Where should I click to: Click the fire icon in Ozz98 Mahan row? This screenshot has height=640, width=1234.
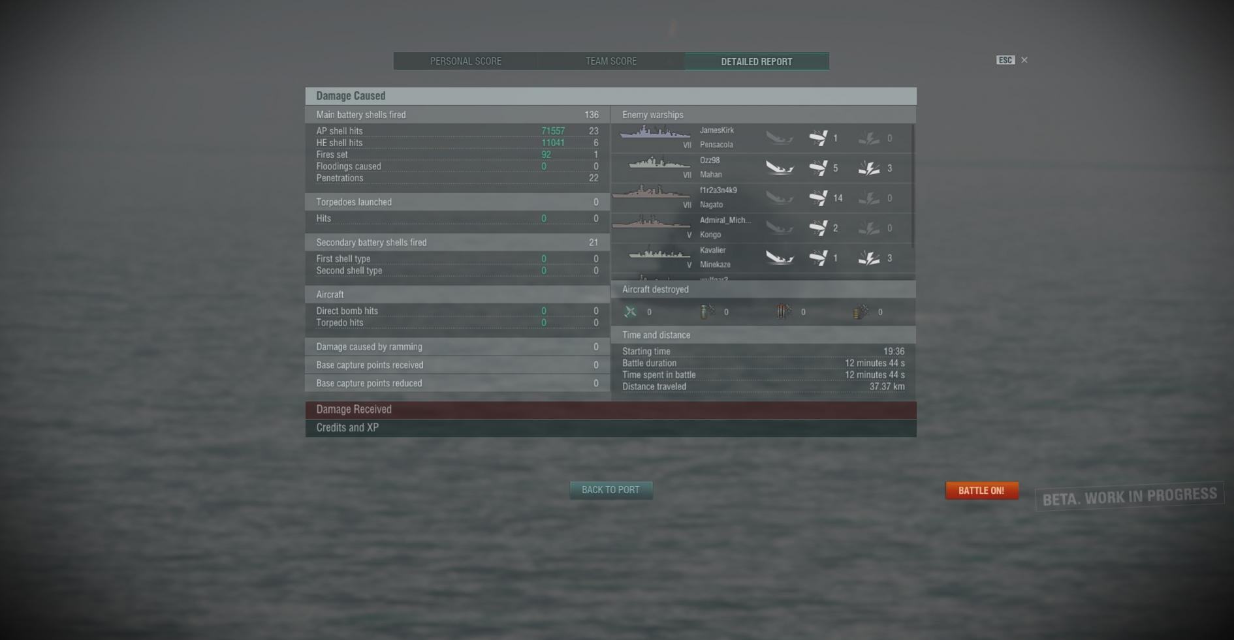869,168
